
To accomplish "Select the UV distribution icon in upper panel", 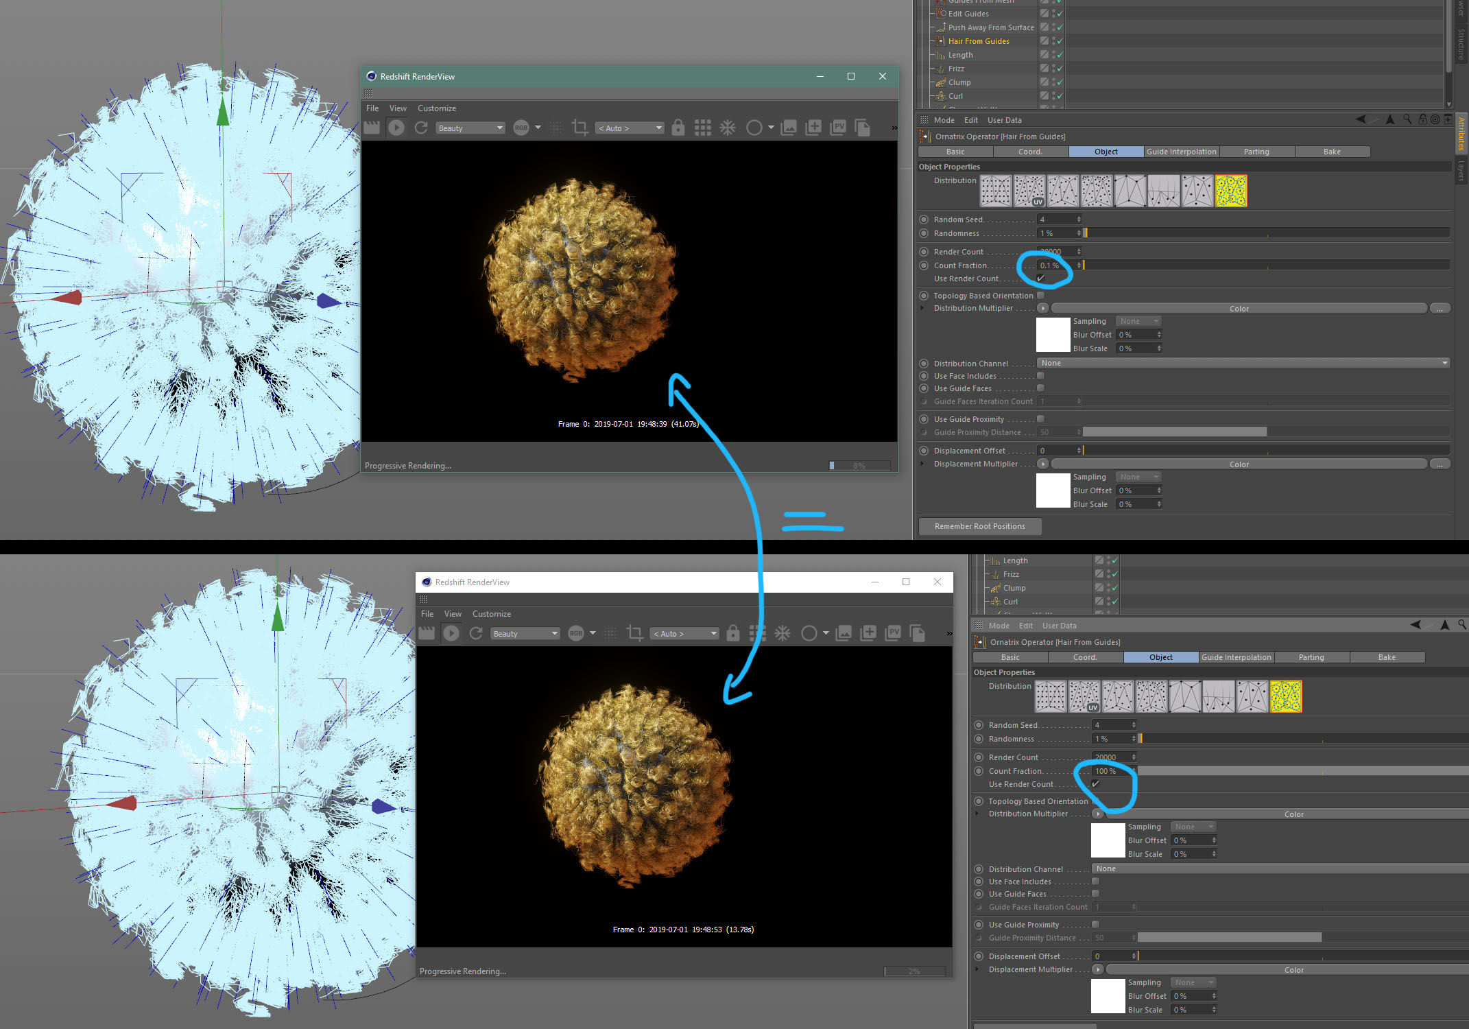I will click(x=1029, y=191).
